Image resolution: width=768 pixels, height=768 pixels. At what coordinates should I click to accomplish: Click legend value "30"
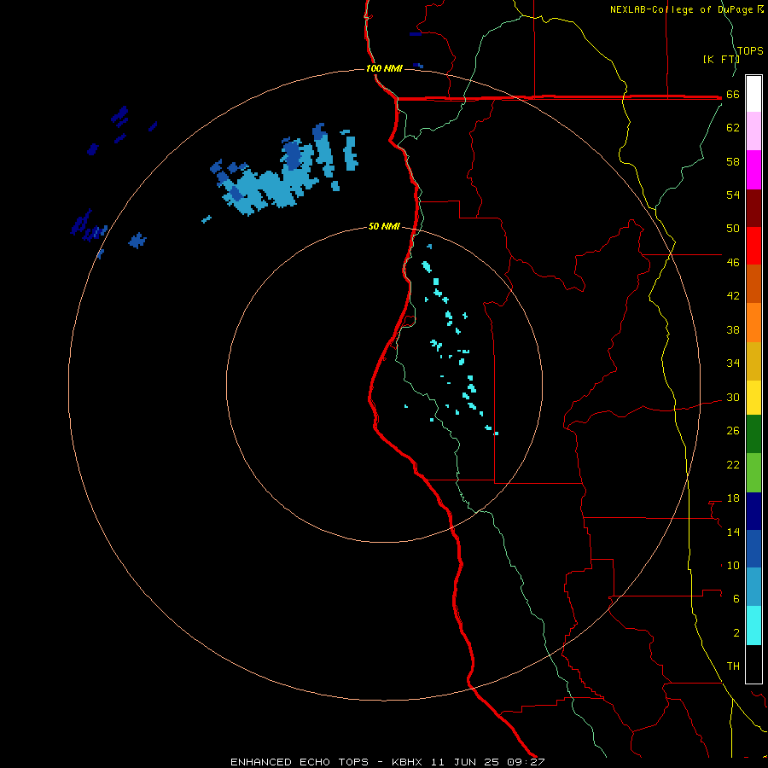[x=733, y=397]
